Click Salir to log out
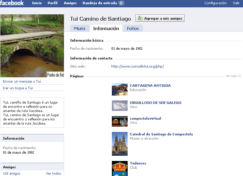 [236, 3]
